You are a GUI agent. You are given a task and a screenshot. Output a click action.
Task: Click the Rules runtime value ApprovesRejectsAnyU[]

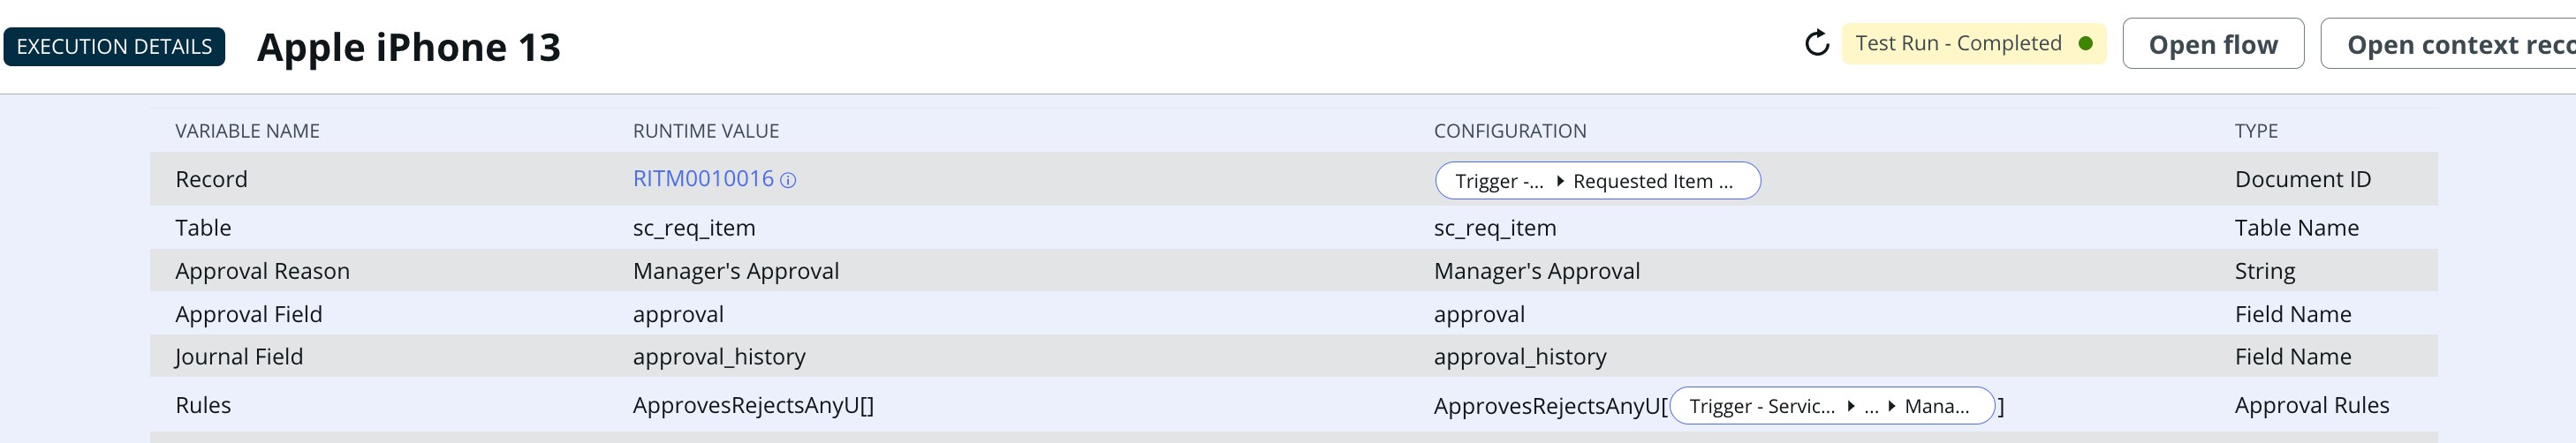pos(753,405)
